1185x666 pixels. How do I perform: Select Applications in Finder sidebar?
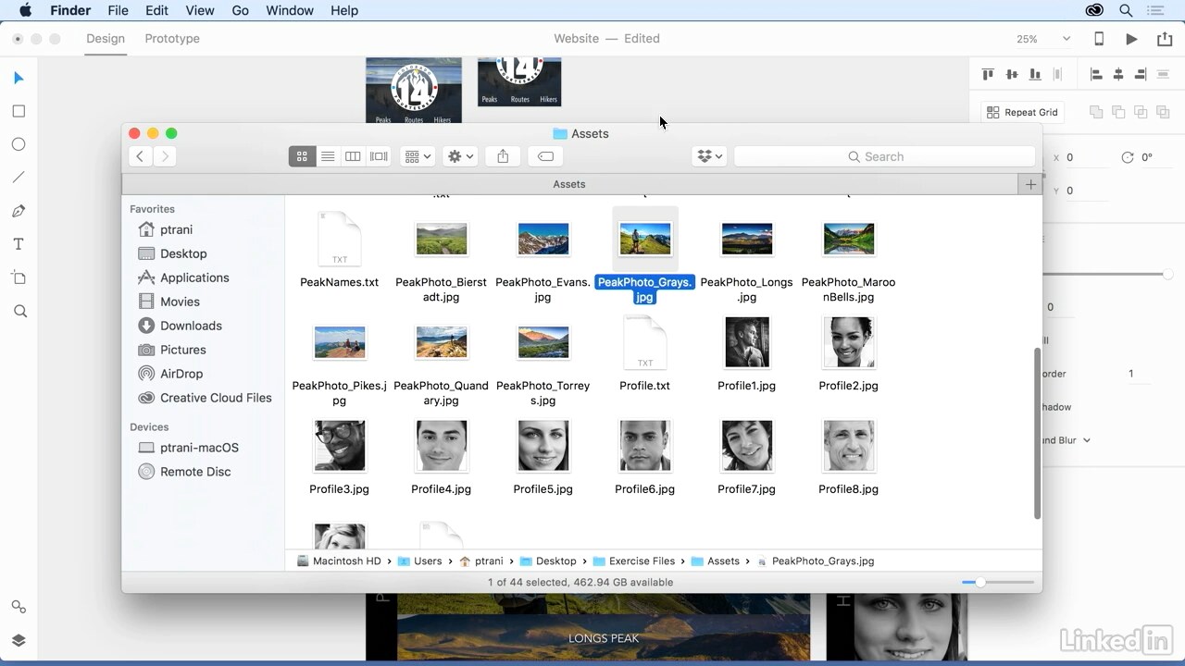(x=194, y=277)
